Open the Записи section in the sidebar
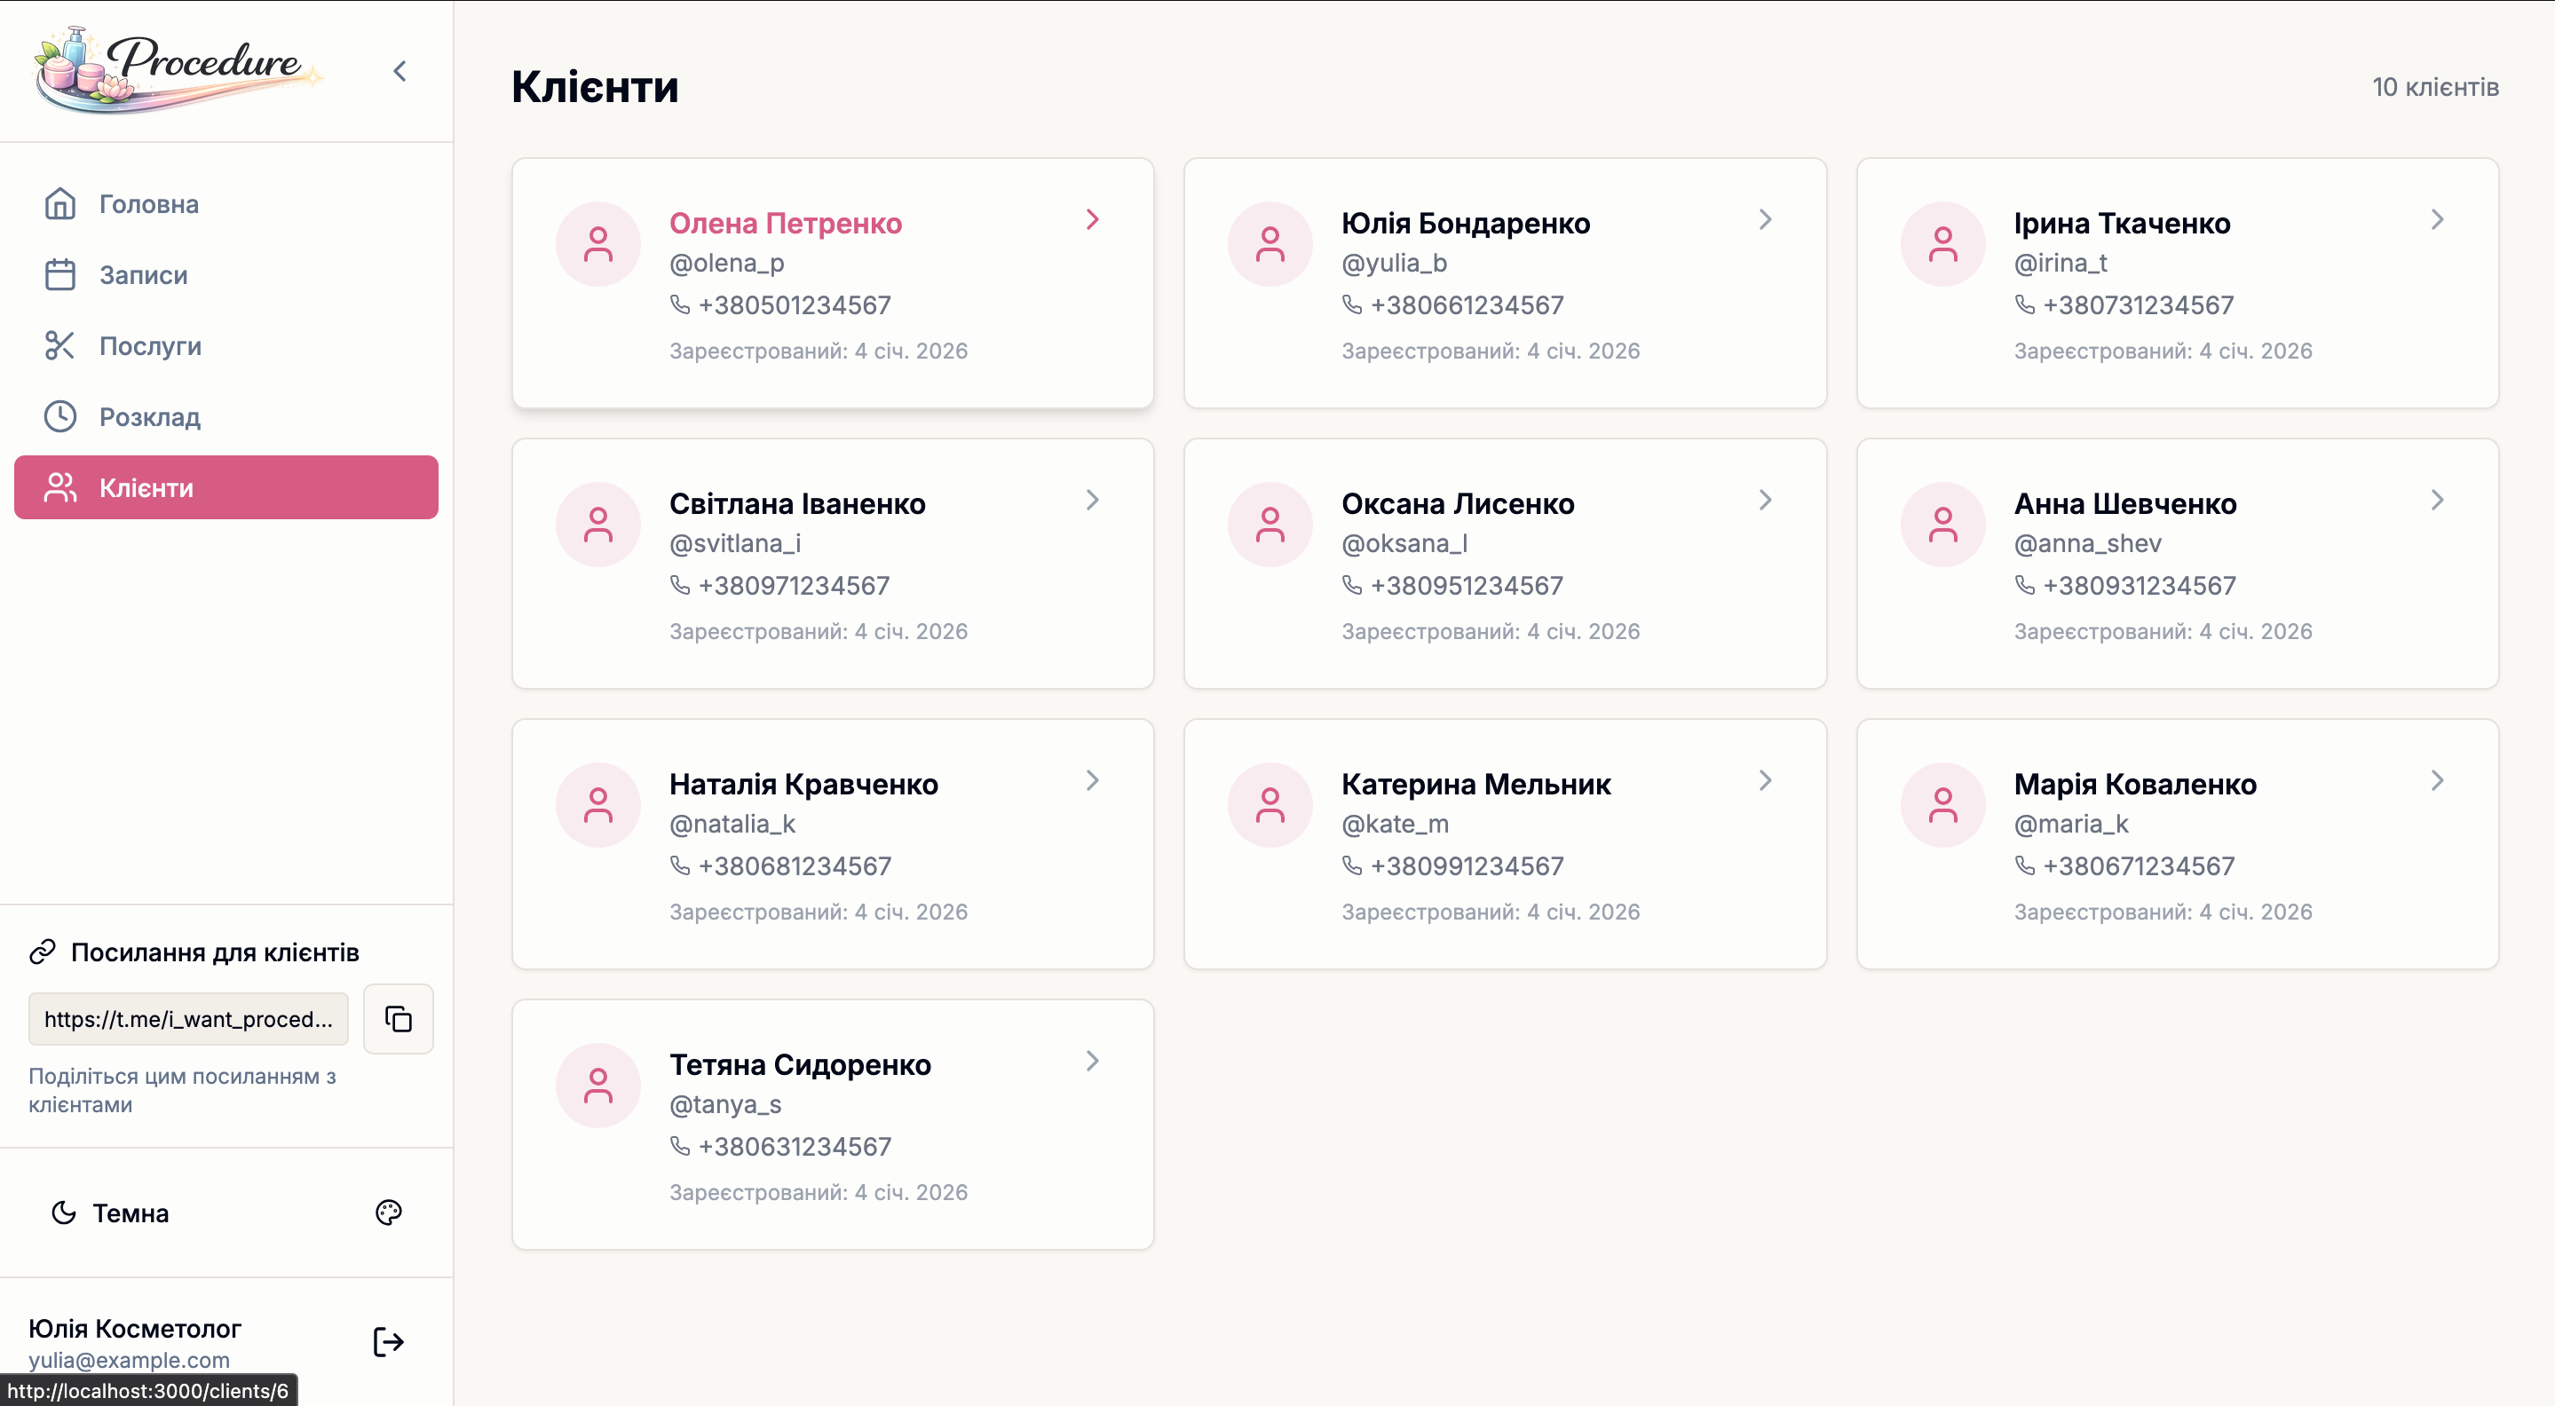 143,274
